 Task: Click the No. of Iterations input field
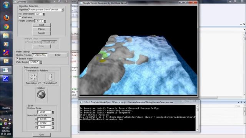point(38,14)
